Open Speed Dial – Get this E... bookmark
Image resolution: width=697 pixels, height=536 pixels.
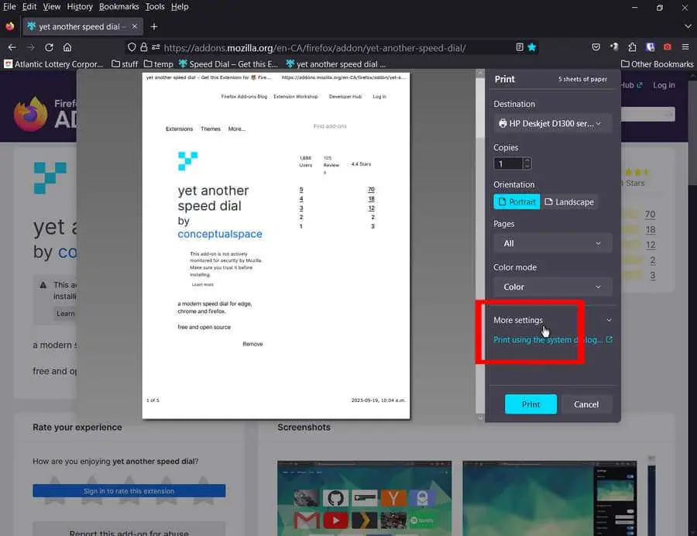[228, 64]
